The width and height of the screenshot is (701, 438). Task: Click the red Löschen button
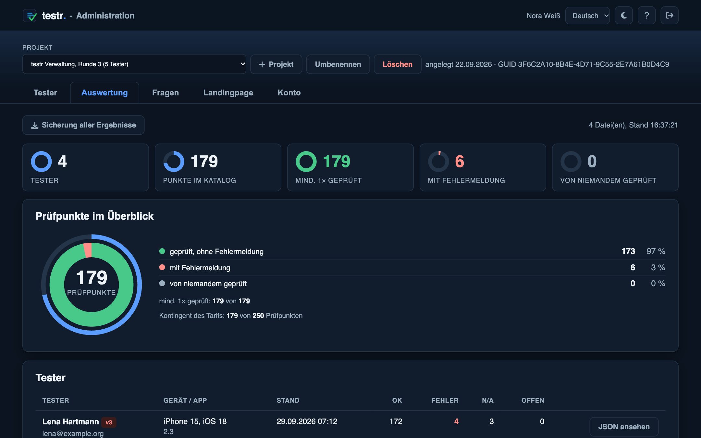tap(398, 64)
